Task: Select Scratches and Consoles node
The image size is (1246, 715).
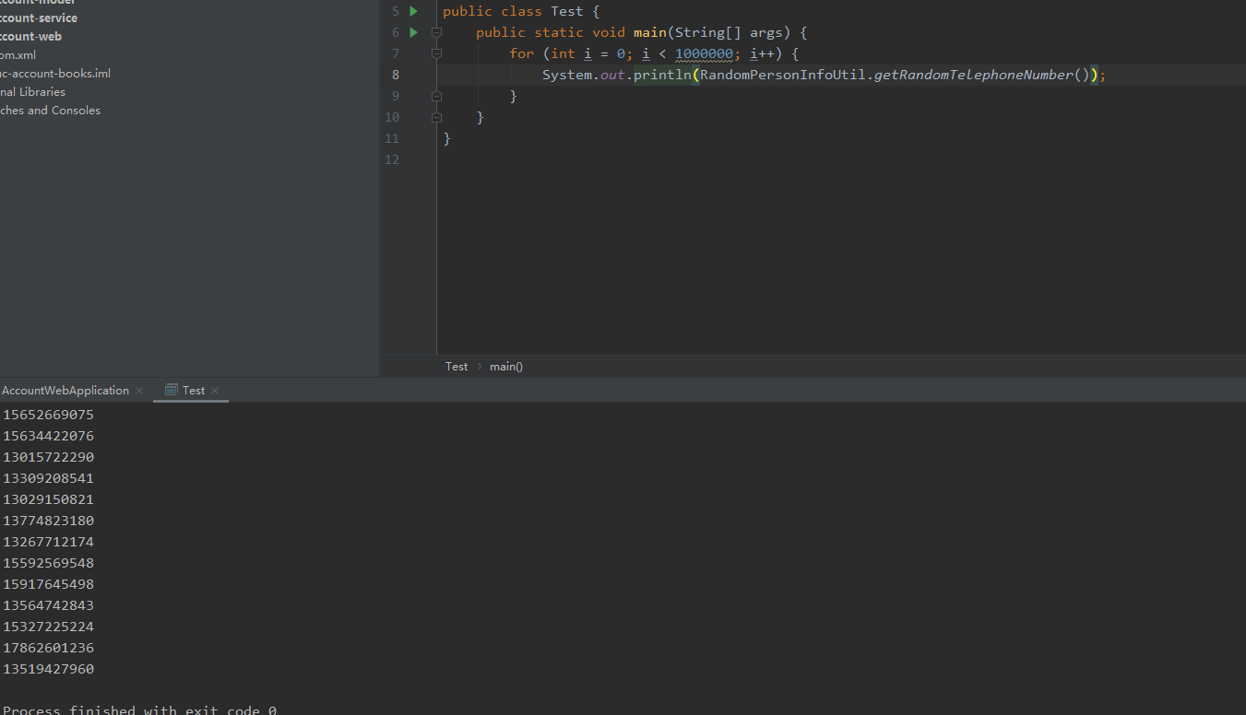Action: coord(50,110)
